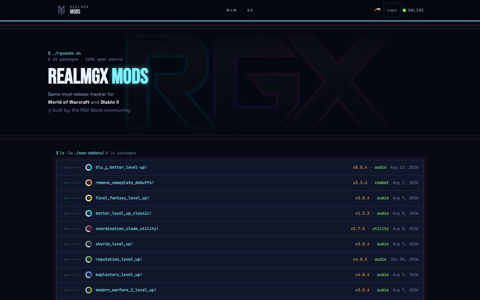
Task: Click version v4.0.3 on reputation_level_up!
Action: pos(360,259)
